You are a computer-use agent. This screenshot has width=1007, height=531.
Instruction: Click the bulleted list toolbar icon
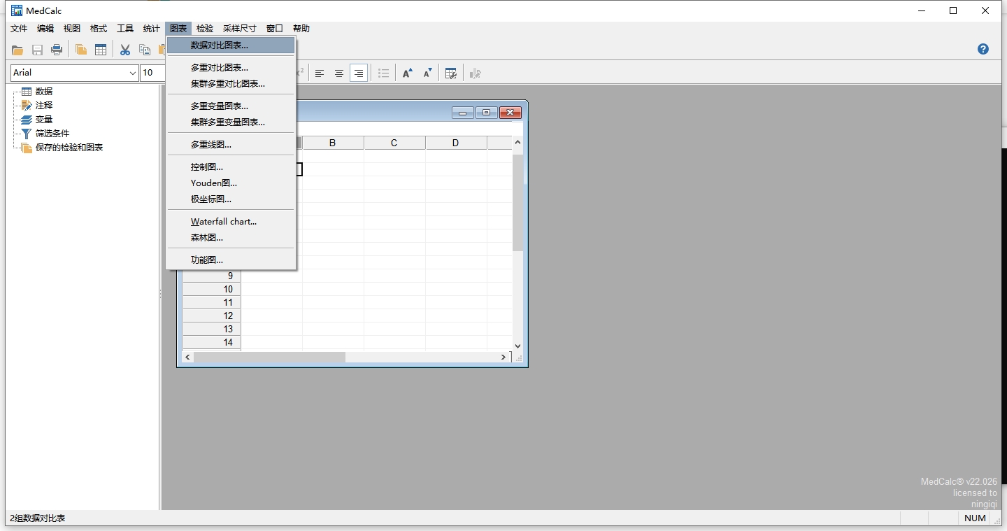click(x=383, y=73)
